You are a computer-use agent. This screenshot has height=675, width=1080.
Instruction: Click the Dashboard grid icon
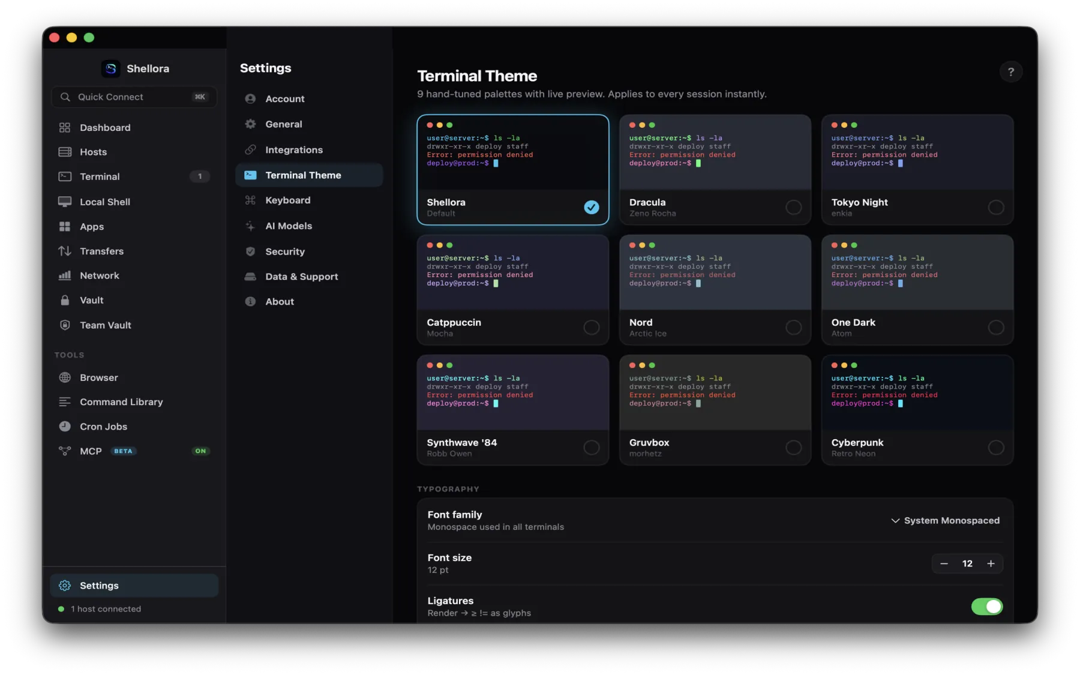pos(65,127)
